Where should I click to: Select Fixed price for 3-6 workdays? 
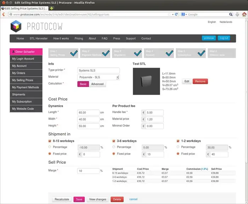point(114,154)
